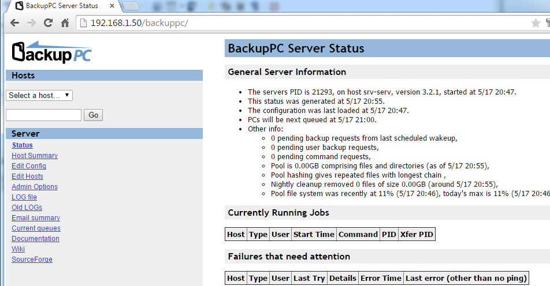The height and width of the screenshot is (286, 550).
Task: Open the Edit Hosts link
Action: (x=27, y=176)
